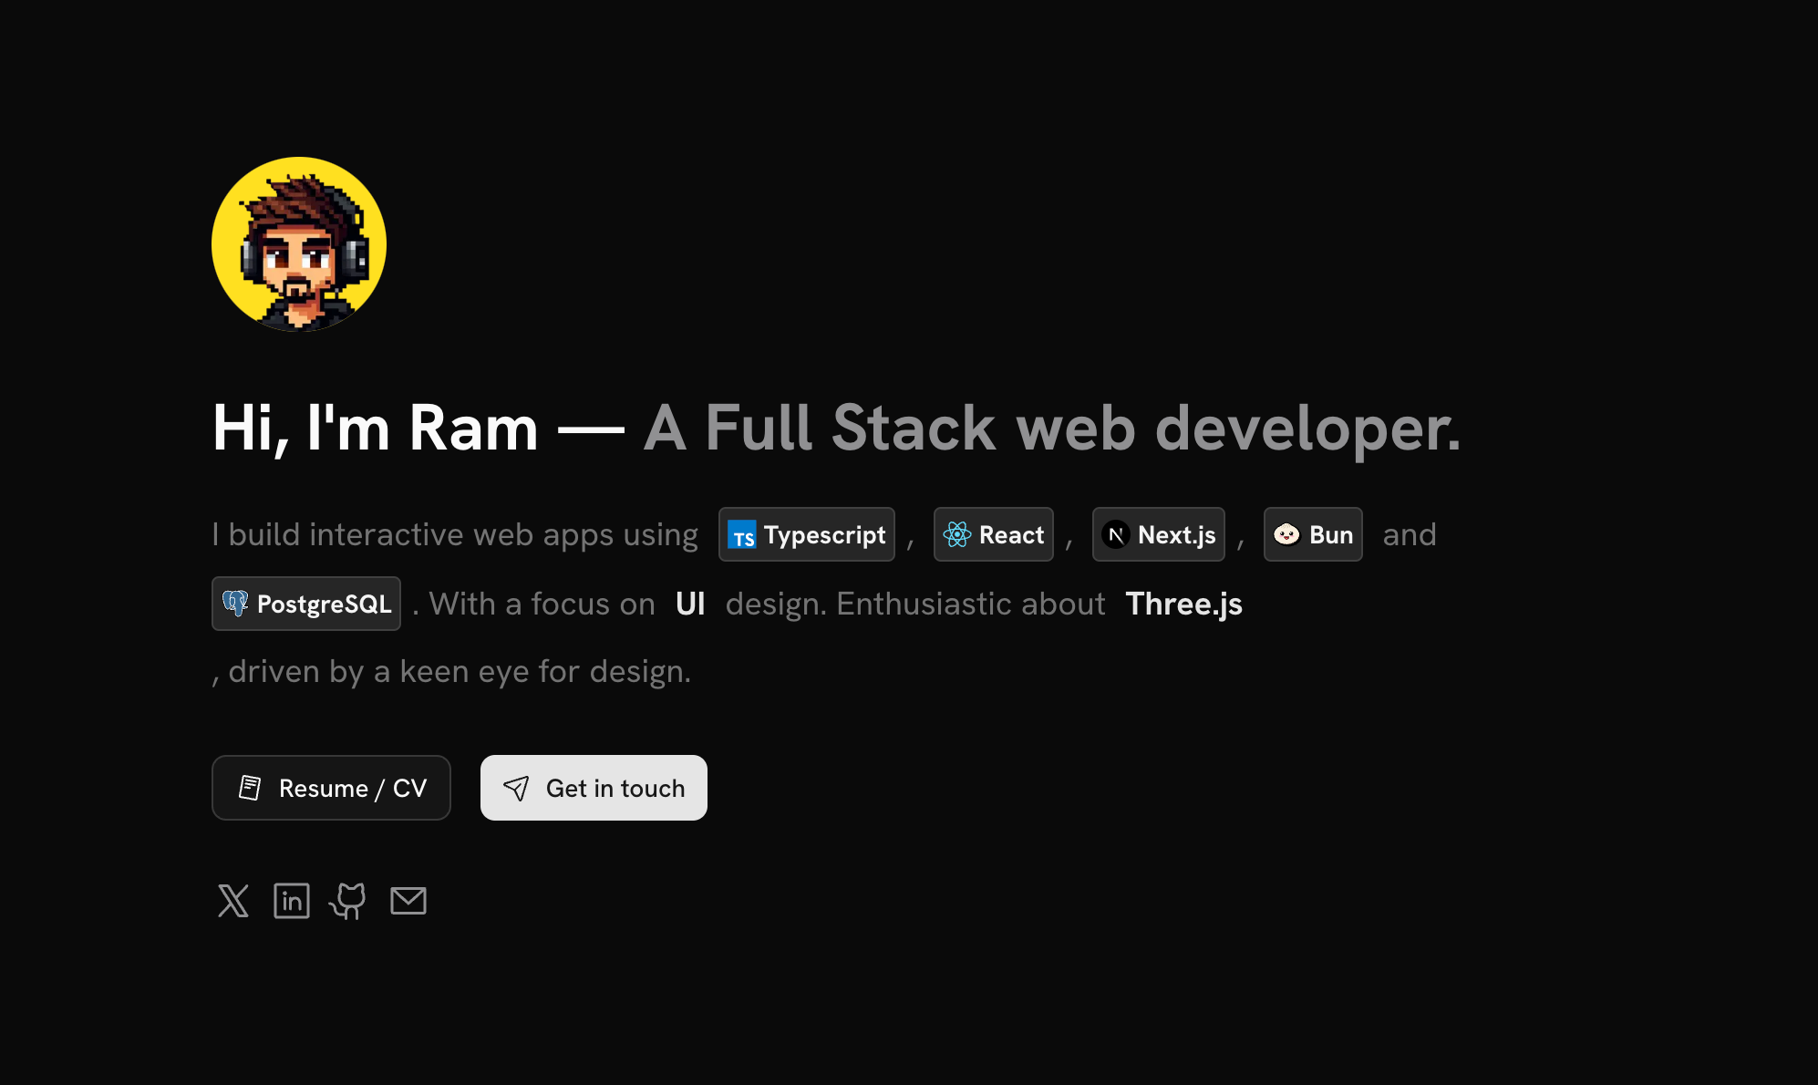This screenshot has height=1085, width=1818.
Task: Click the React badge label
Action: (1011, 535)
